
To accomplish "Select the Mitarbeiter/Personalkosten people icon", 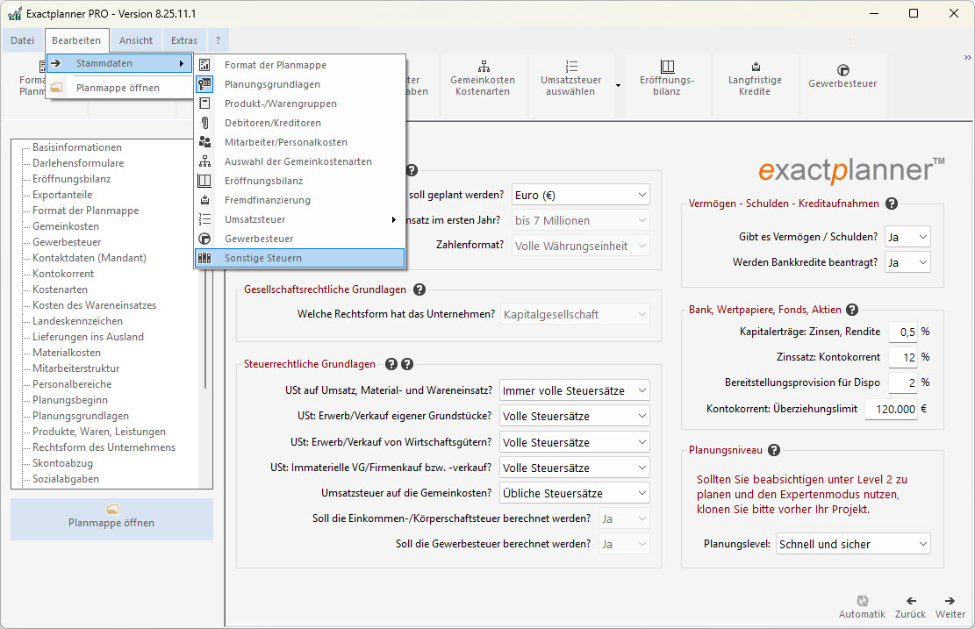I will pos(204,142).
